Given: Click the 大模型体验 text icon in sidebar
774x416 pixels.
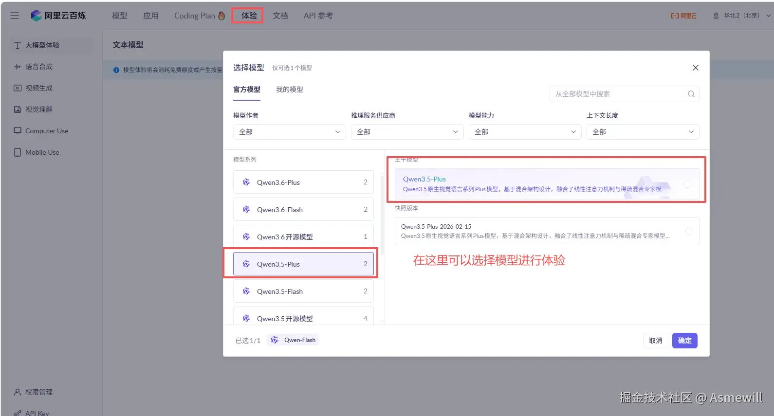Looking at the screenshot, I should point(18,45).
